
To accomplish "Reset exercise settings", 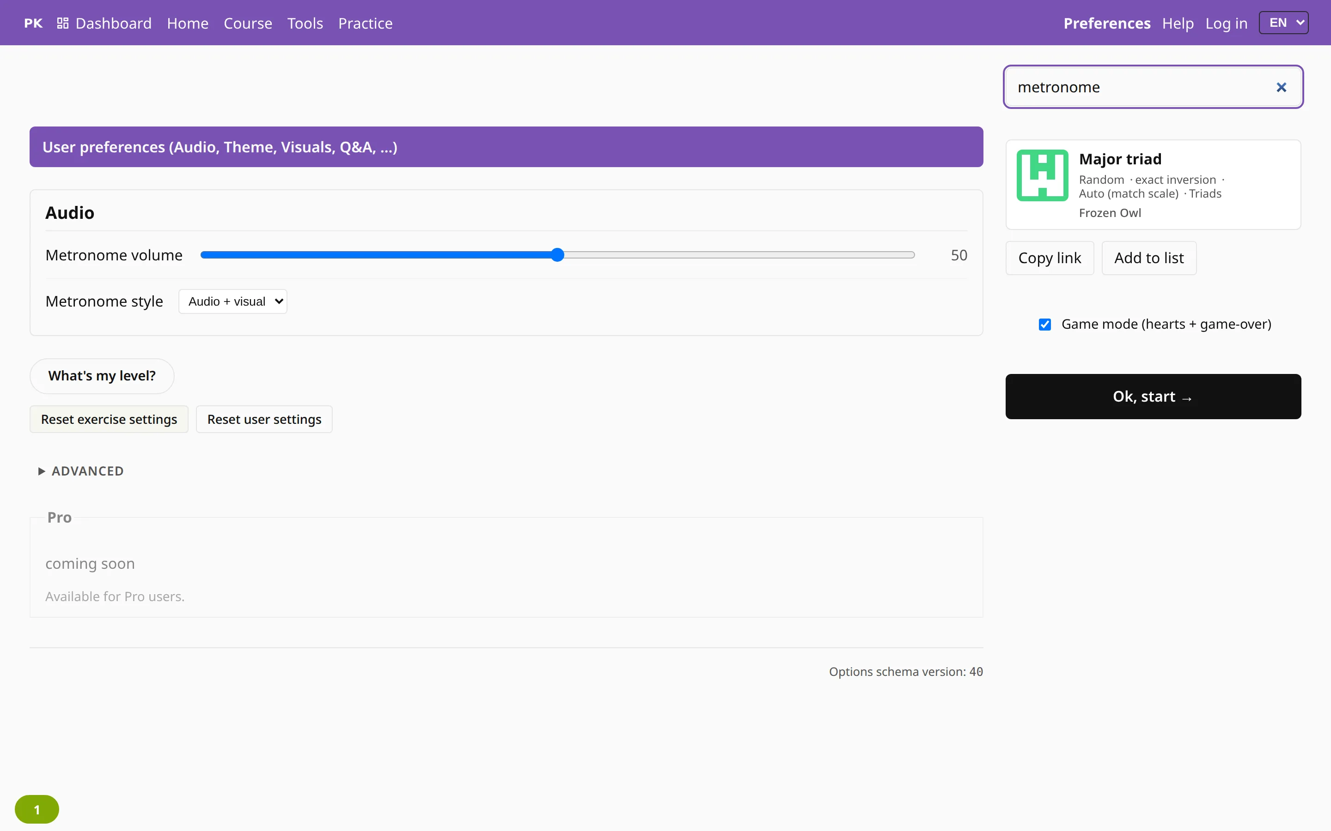I will [x=109, y=419].
